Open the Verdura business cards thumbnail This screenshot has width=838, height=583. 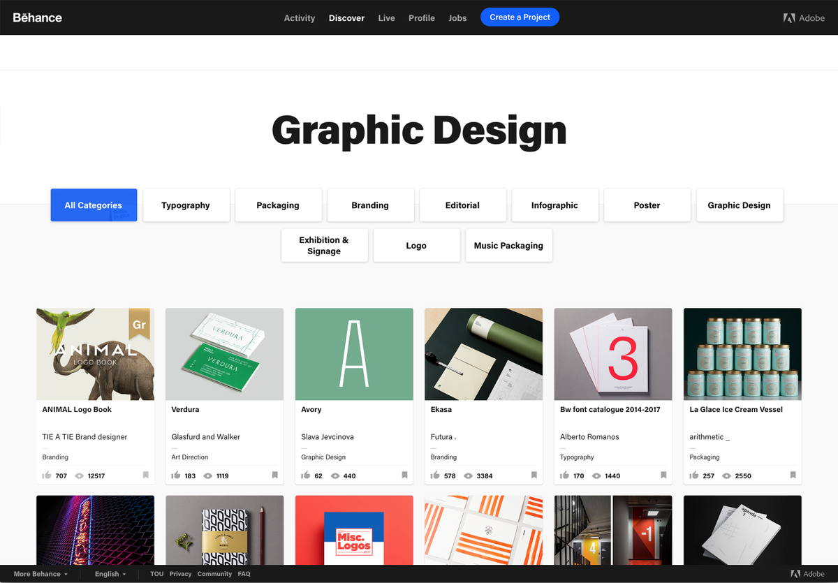224,354
